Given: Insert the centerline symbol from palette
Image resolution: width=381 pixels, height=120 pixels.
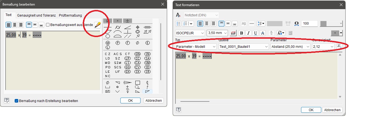Looking at the screenshot, I should coord(147,82).
